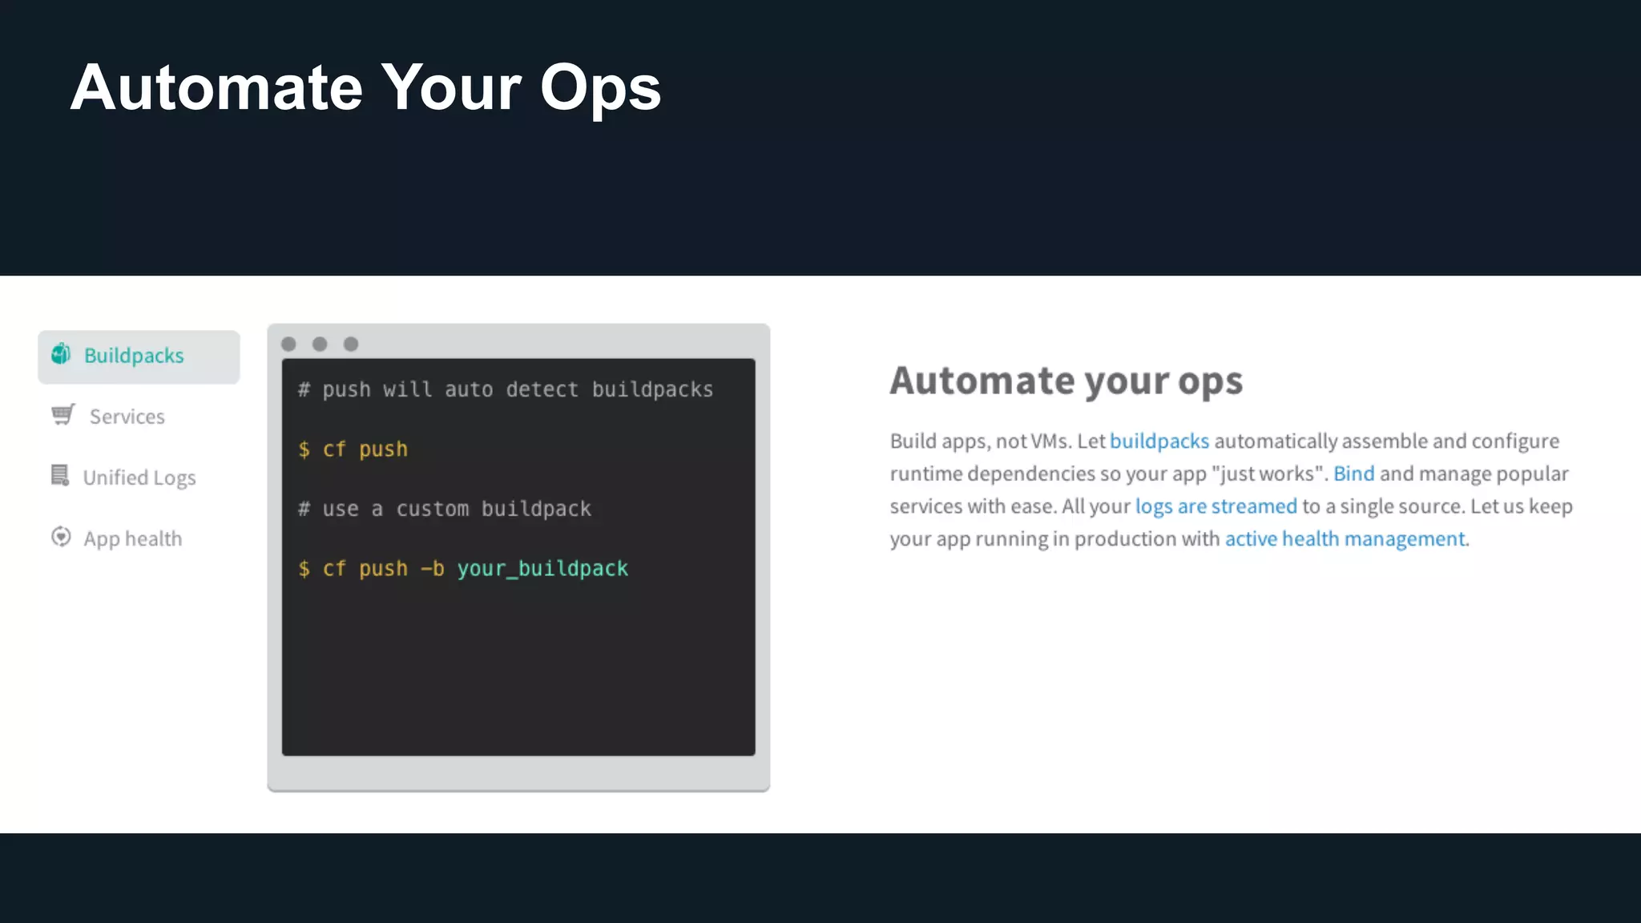This screenshot has height=923, width=1641.
Task: Click the '# use a custom buildpack' comment
Action: (x=444, y=509)
